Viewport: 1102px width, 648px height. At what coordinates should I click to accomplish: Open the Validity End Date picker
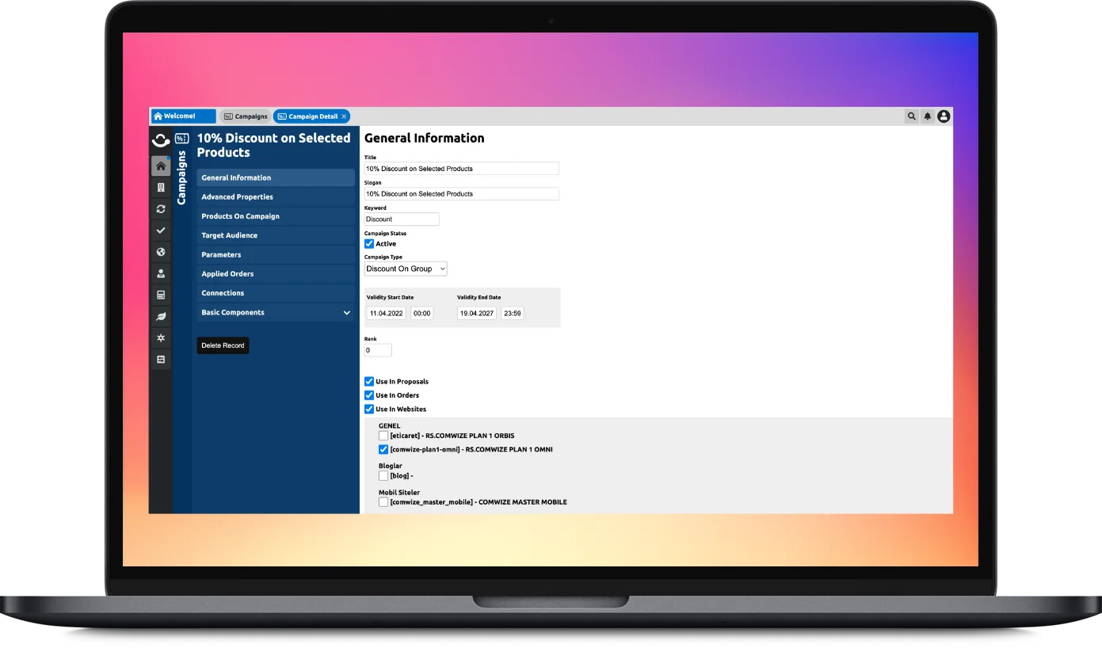pyautogui.click(x=476, y=313)
